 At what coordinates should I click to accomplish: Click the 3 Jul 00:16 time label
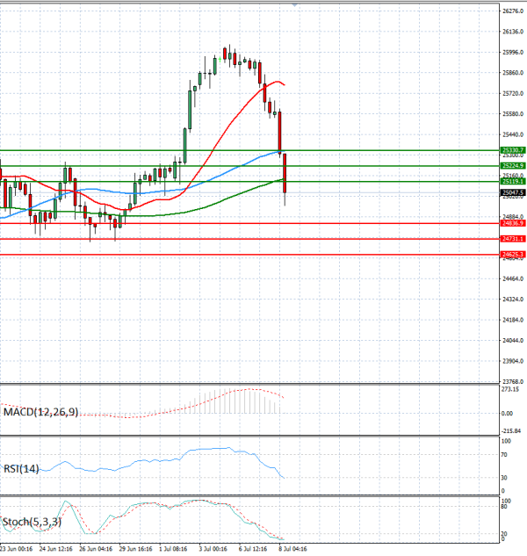click(213, 549)
